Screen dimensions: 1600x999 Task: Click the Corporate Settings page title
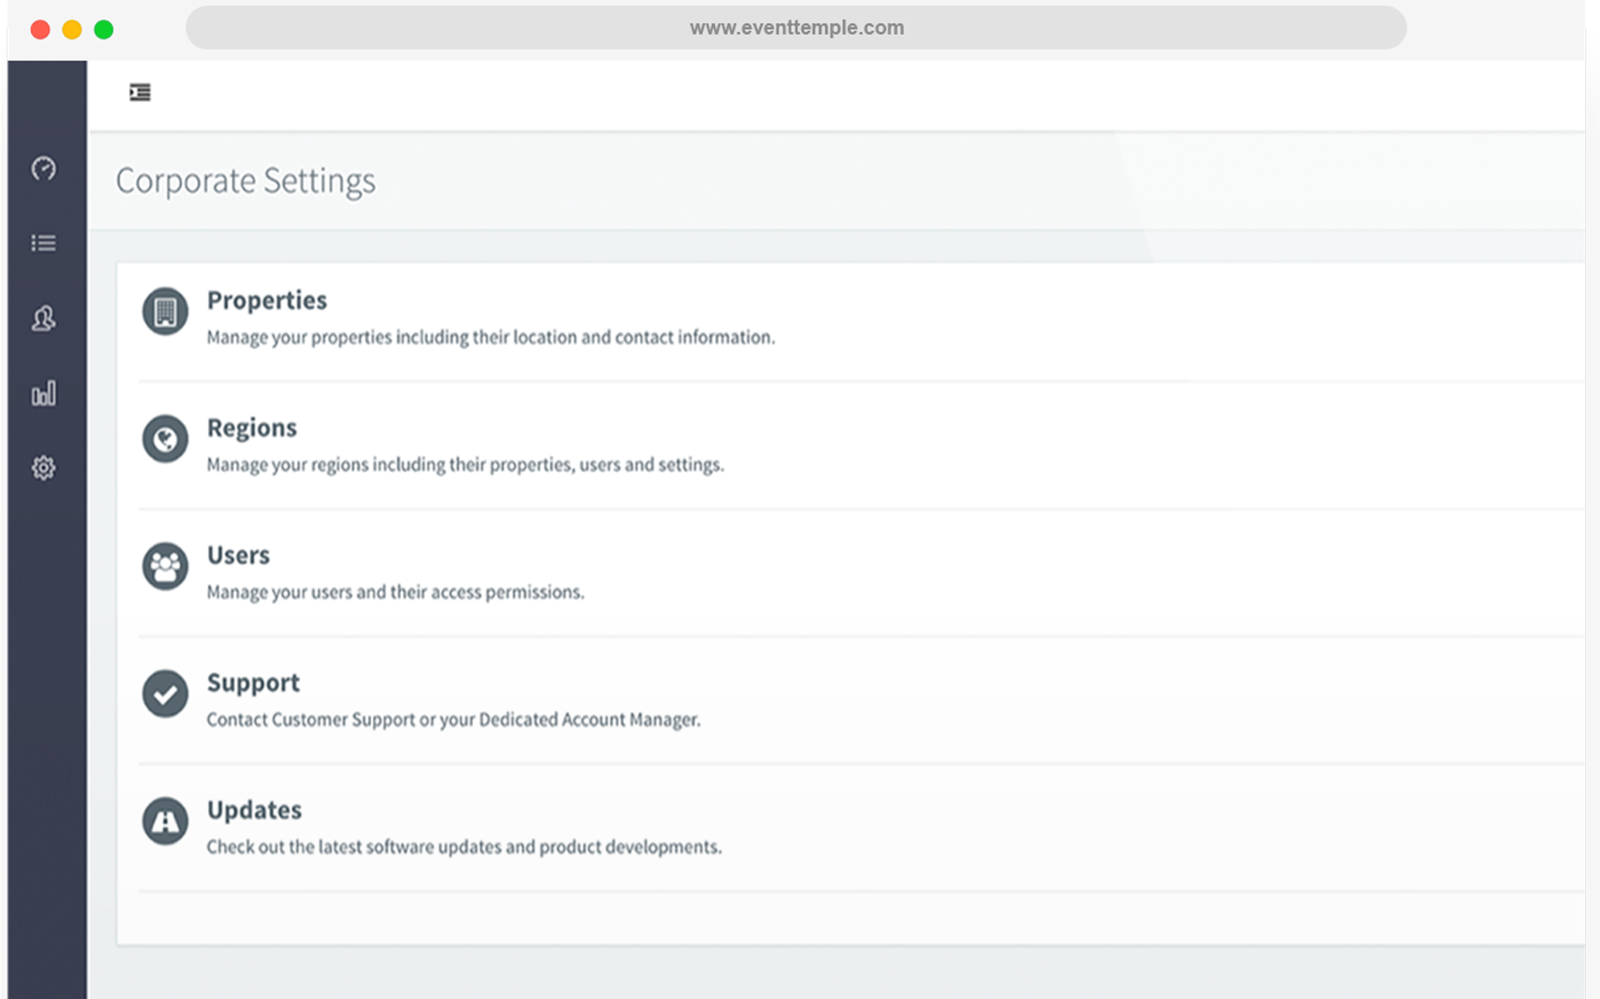tap(245, 180)
